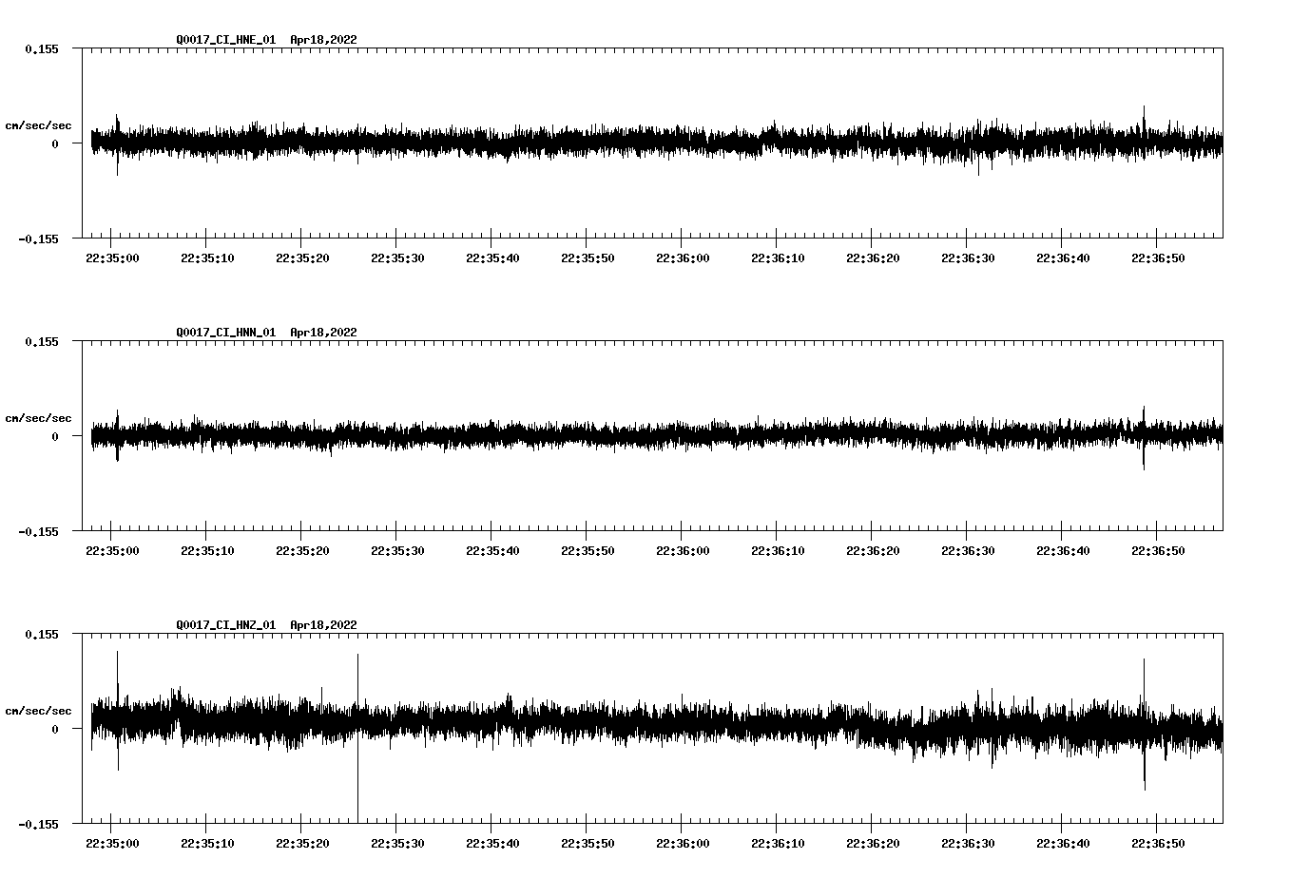The height and width of the screenshot is (878, 1291).
Task: Click the Q0017_CI_HNE_01 plot title
Action: [266, 40]
